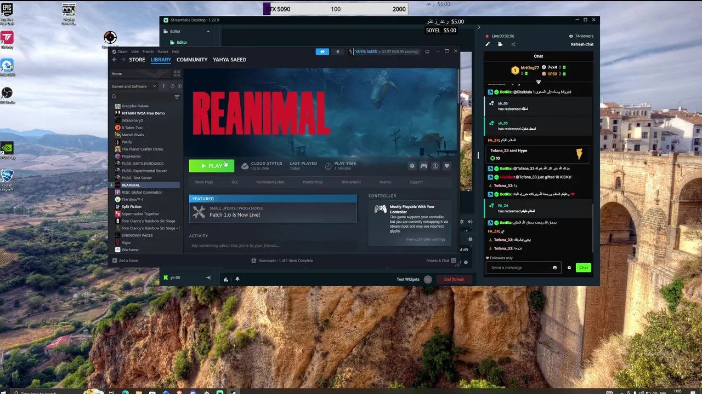702x394 pixels.
Task: Collapse the Editor section chevron in Streamlabs
Action: coord(208,31)
